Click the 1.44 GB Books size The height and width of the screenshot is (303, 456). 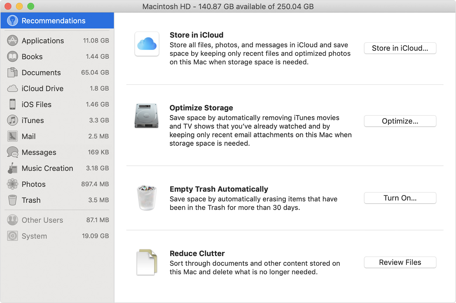point(97,56)
